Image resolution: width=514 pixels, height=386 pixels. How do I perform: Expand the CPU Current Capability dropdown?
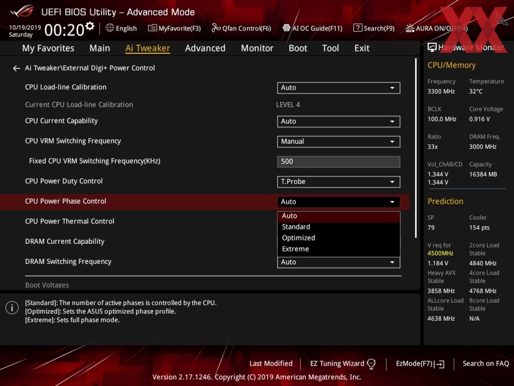(x=339, y=121)
